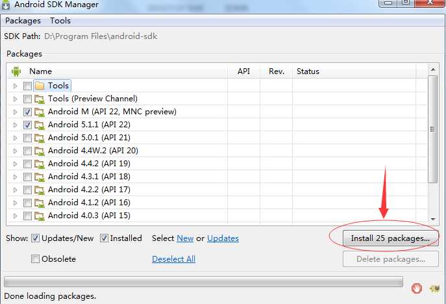The width and height of the screenshot is (446, 304).
Task: Toggle the Updates/New show checkbox
Action: pos(35,238)
